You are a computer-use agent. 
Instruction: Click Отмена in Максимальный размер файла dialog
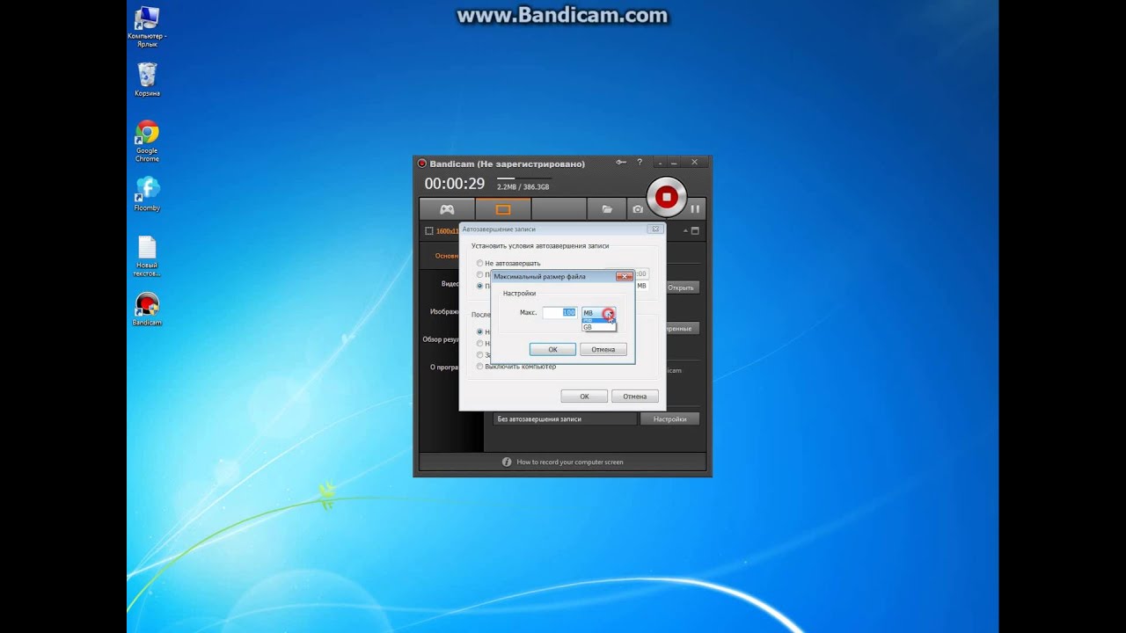(x=603, y=349)
